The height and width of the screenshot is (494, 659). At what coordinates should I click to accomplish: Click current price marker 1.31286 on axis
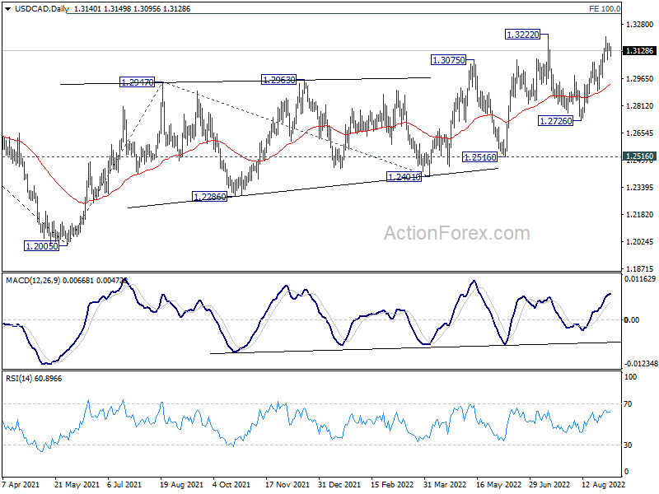pos(639,51)
